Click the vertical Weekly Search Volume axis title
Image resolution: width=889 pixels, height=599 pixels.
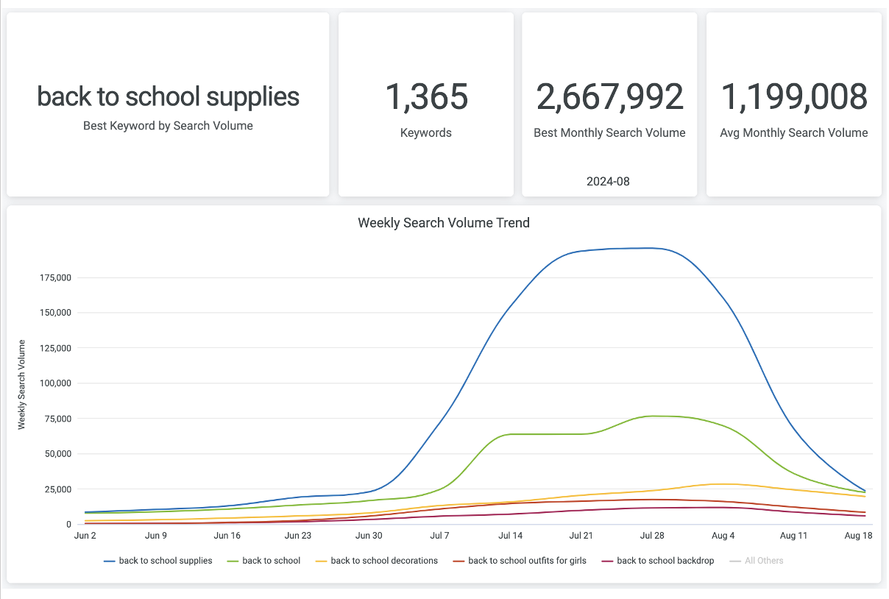[x=21, y=384]
